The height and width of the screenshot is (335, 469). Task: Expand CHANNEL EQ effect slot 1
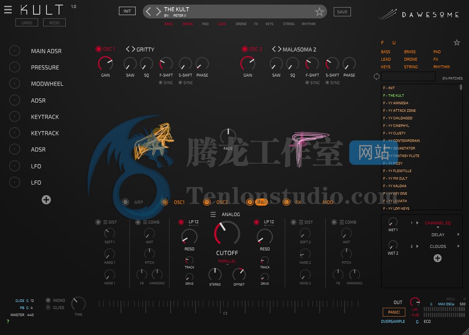coord(417,223)
